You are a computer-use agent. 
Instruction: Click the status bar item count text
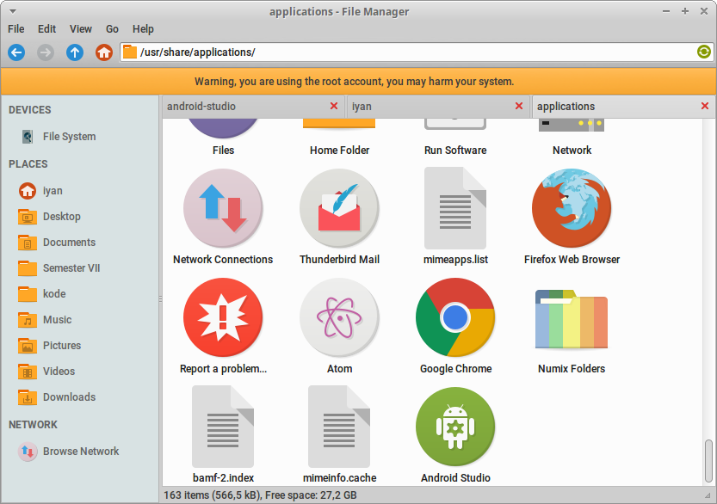coord(260,495)
